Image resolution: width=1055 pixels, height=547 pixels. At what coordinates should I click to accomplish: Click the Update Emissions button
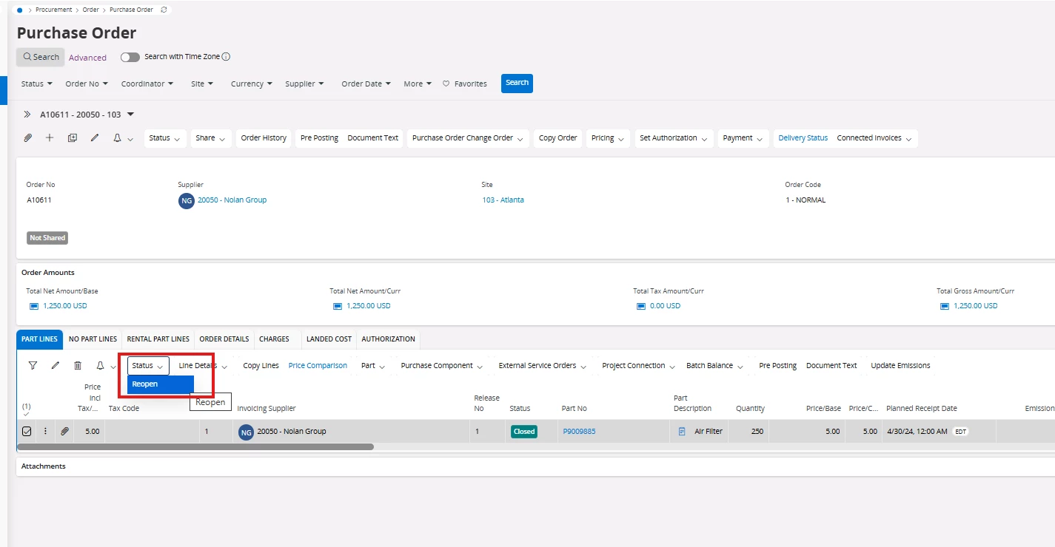[900, 366]
